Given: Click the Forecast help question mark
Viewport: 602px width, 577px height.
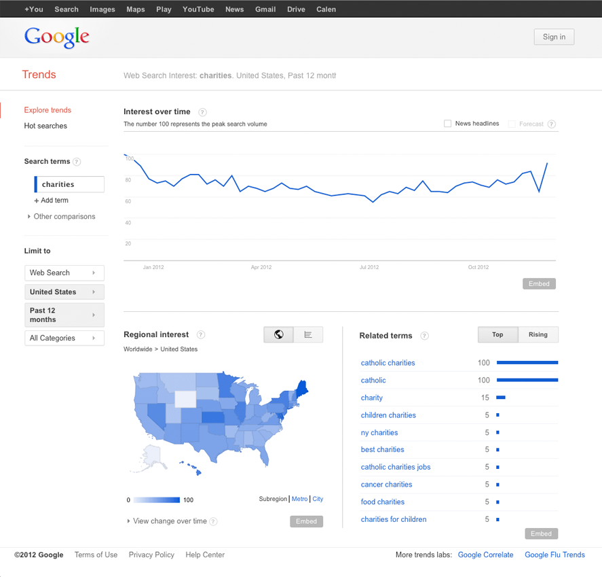Looking at the screenshot, I should point(552,124).
